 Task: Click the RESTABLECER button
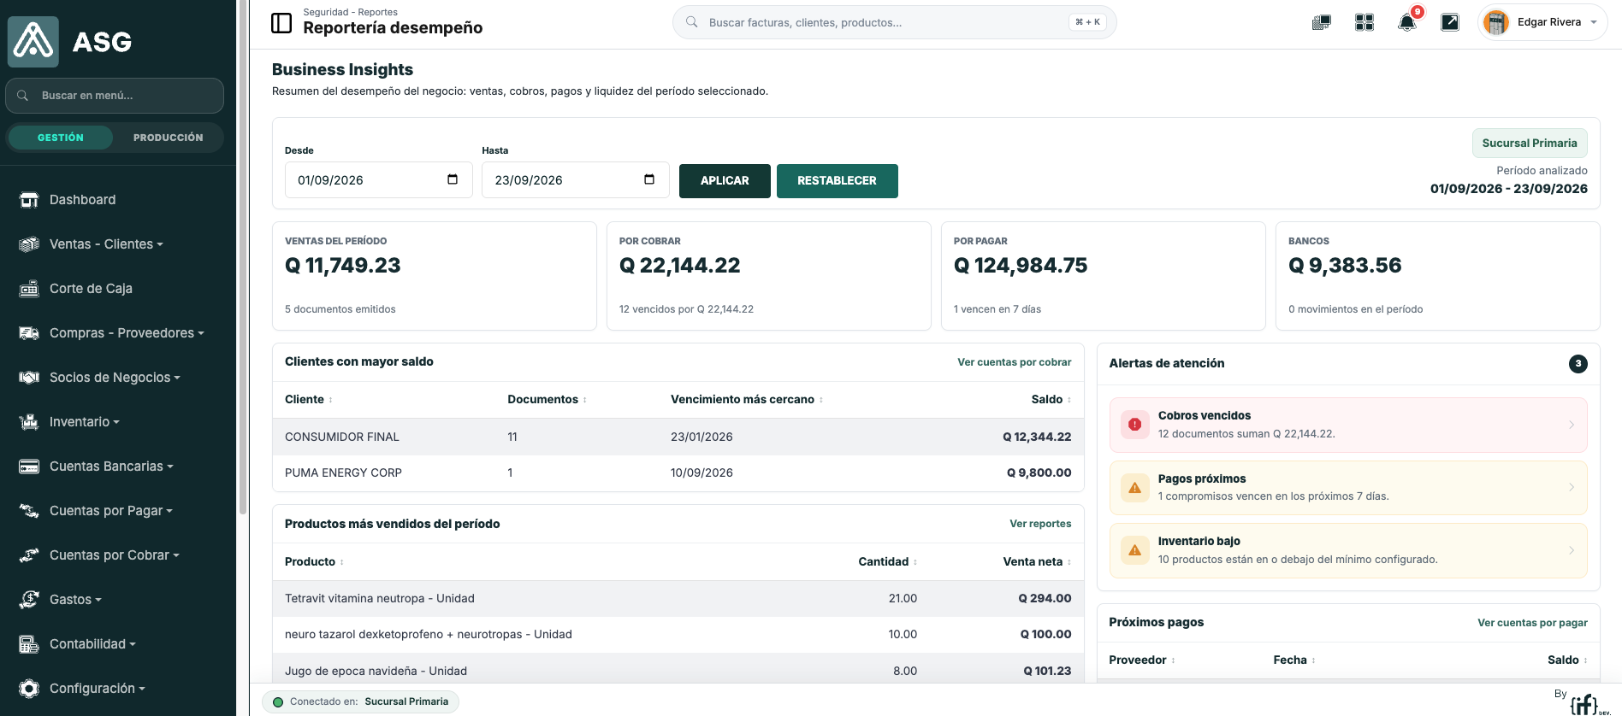(837, 181)
